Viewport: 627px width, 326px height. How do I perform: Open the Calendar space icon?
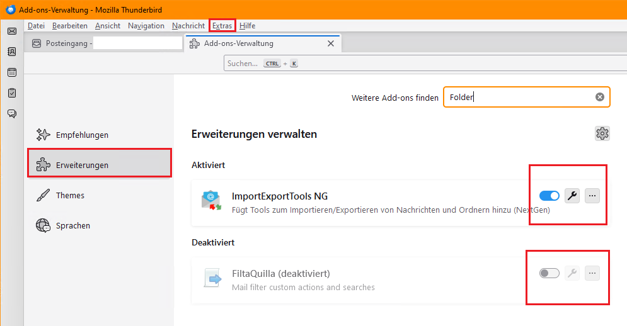click(x=12, y=72)
